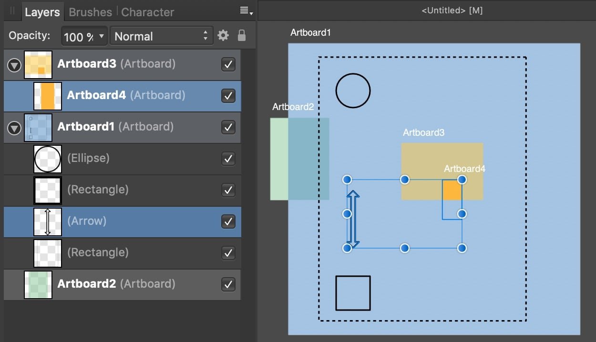This screenshot has width=596, height=342.
Task: Click the Artboard2 layer thumbnail
Action: [38, 284]
